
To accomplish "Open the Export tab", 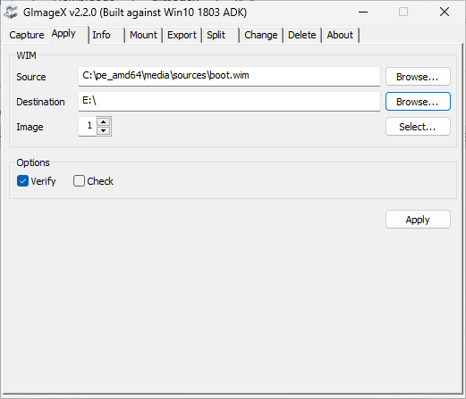I will click(182, 35).
